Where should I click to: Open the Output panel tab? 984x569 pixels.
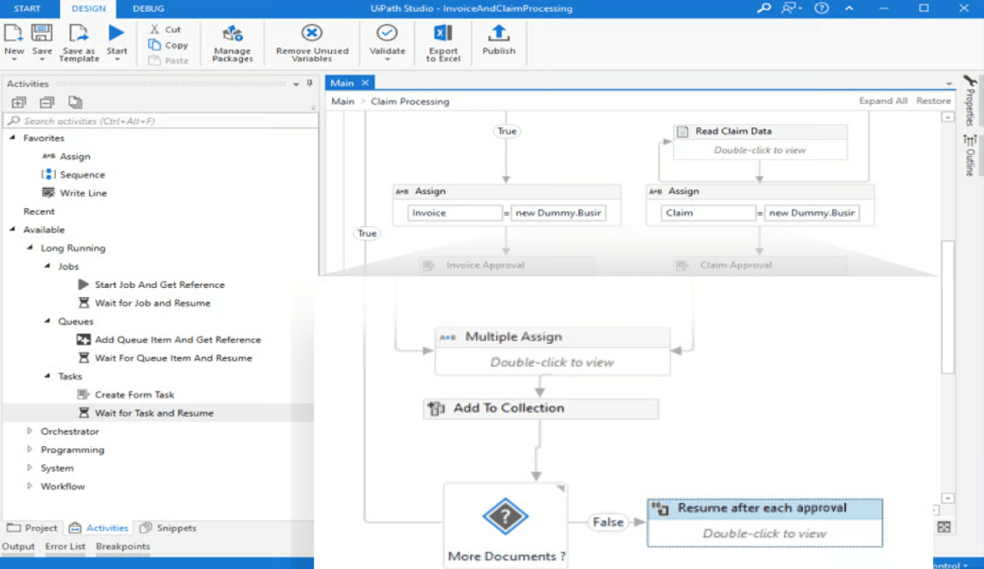(18, 546)
